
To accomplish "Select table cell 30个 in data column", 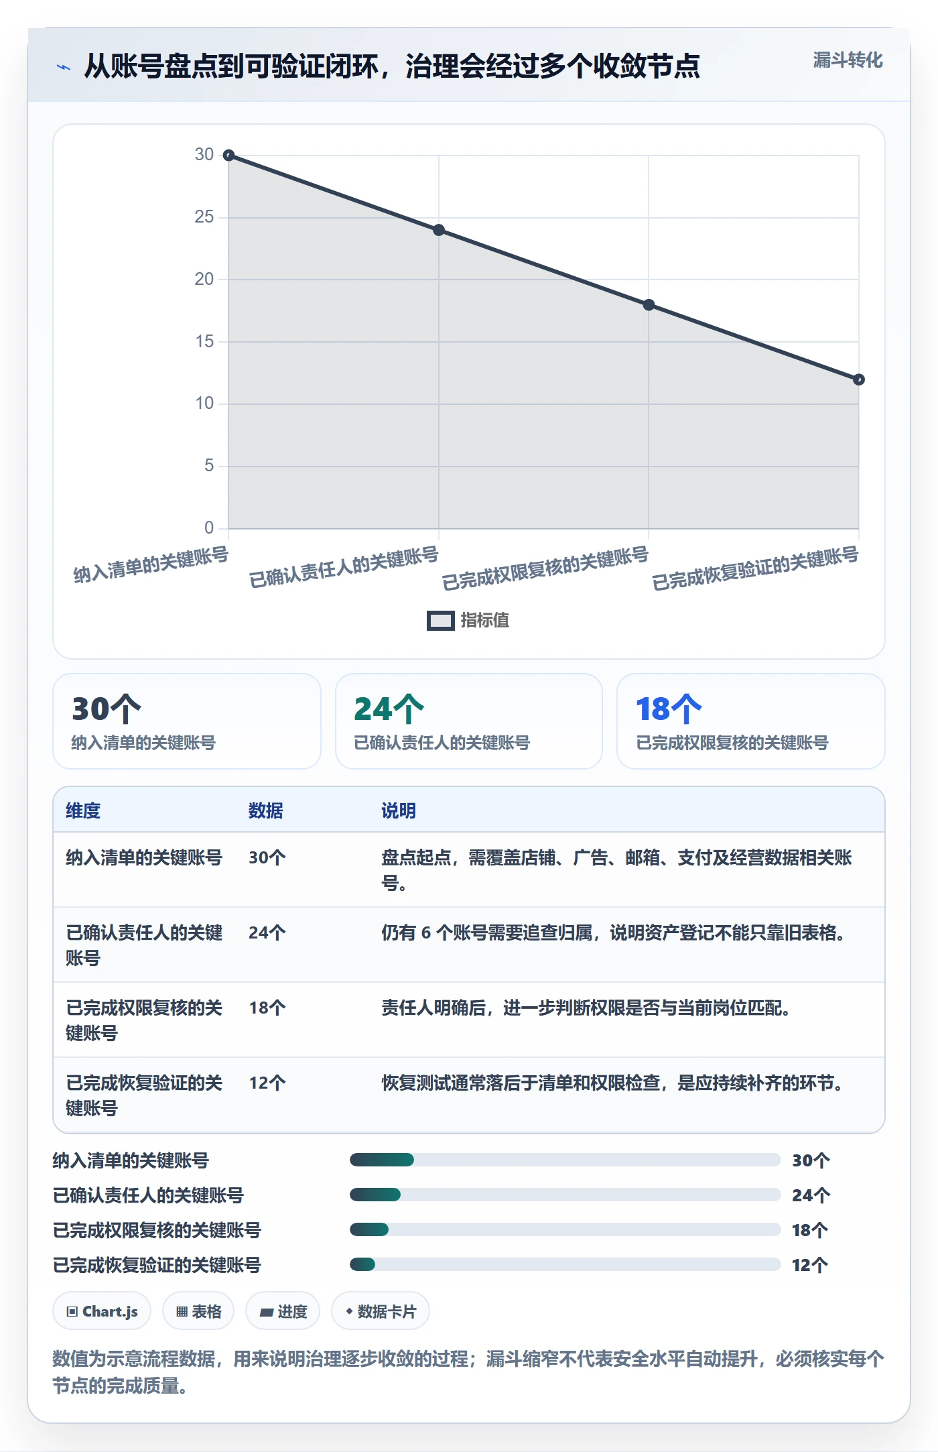I will pyautogui.click(x=267, y=857).
